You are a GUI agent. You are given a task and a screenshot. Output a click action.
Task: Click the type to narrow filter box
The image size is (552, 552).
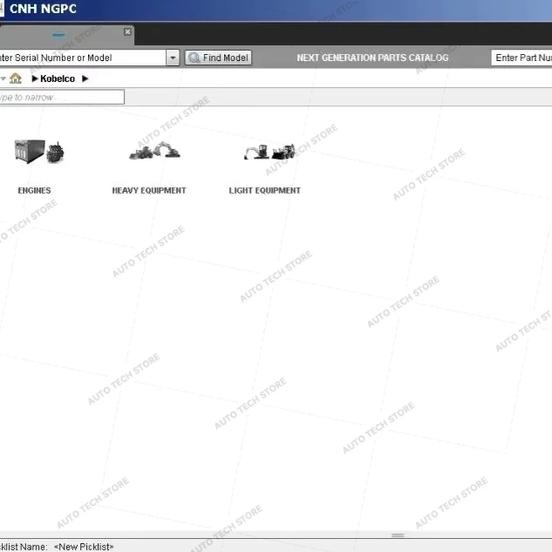point(62,97)
